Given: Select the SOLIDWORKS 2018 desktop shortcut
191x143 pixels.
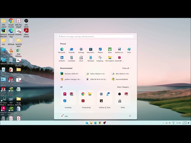Looking at the screenshot, I should (11, 81).
